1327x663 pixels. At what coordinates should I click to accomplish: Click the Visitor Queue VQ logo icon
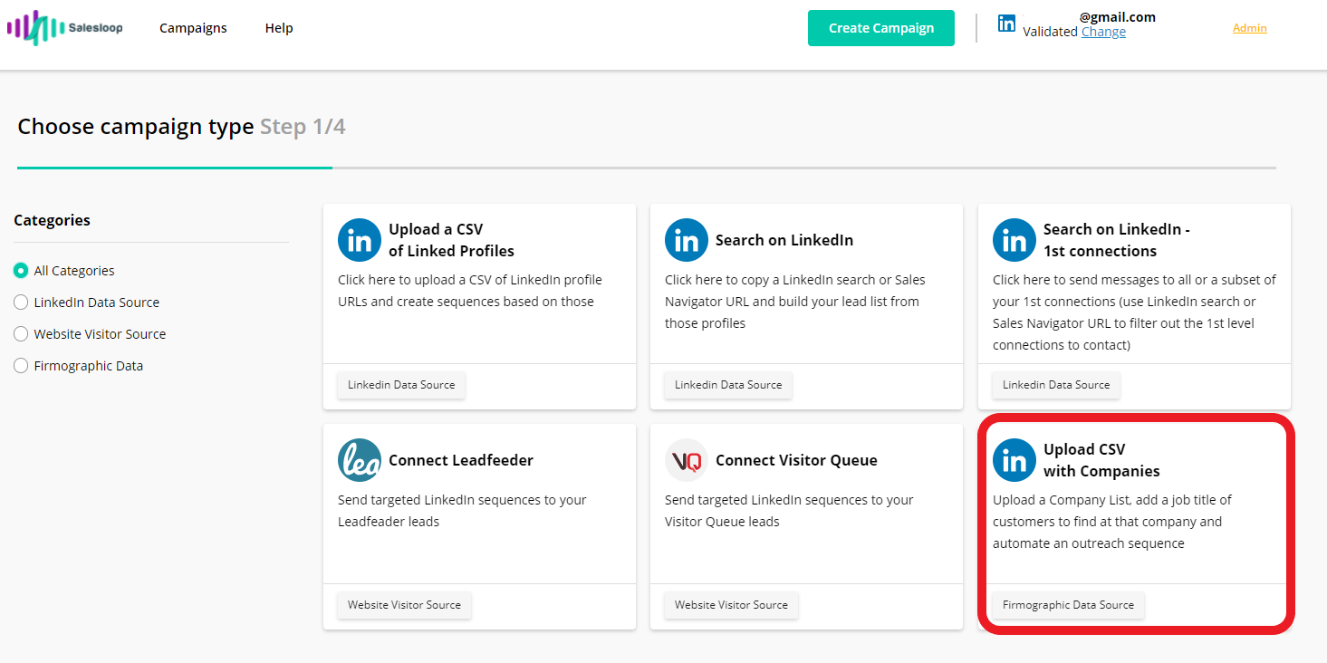point(687,460)
